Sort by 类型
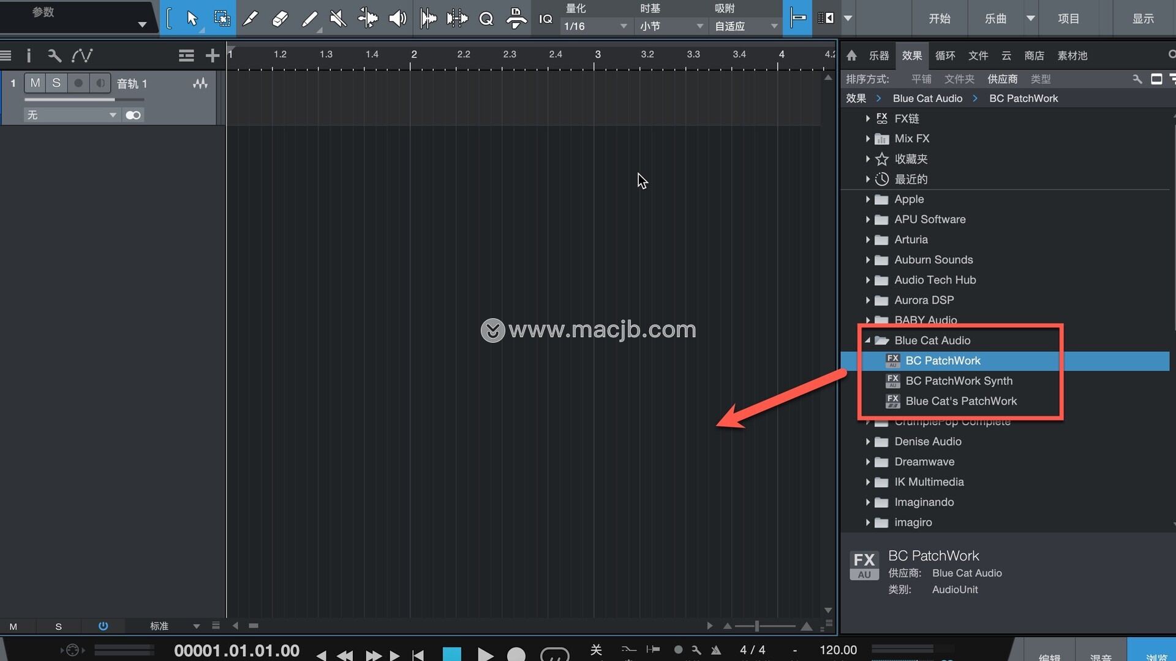Image resolution: width=1176 pixels, height=661 pixels. [x=1041, y=79]
